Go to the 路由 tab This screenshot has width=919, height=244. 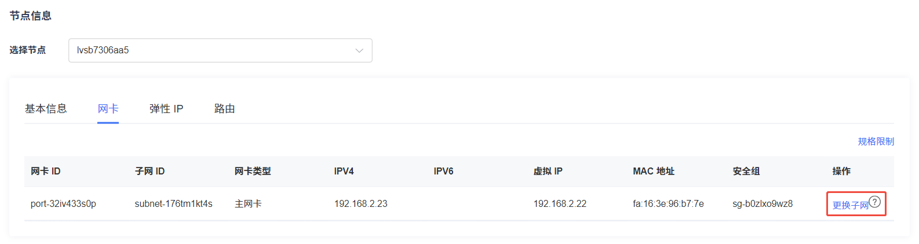(225, 109)
